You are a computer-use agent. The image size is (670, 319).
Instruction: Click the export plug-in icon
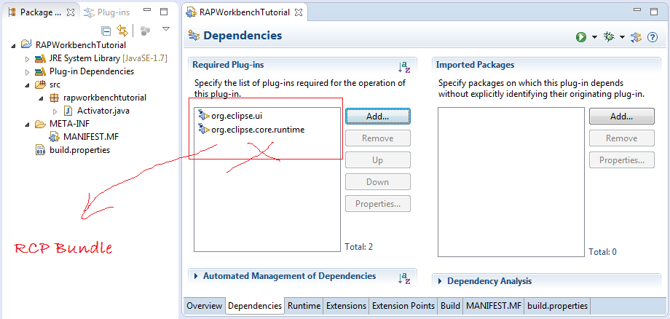click(x=636, y=37)
